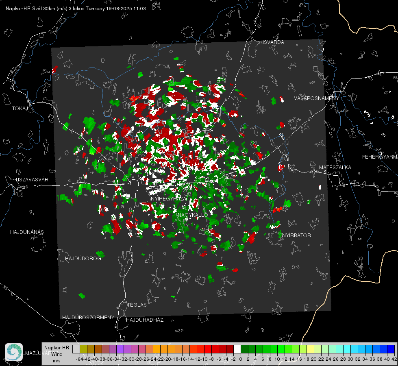
Task: Click the 'Wind' label in the legend
Action: (x=57, y=354)
